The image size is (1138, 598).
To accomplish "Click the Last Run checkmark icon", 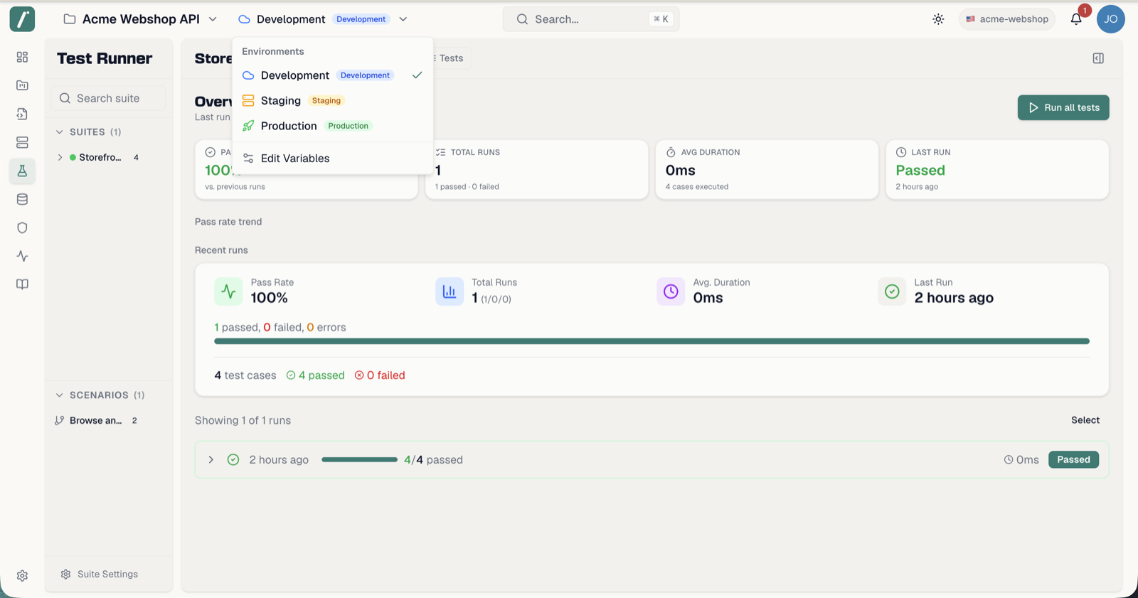I will [892, 292].
